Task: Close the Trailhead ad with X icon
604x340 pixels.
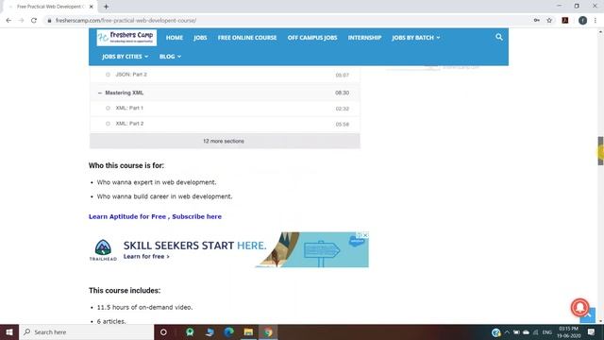Action: pyautogui.click(x=365, y=235)
